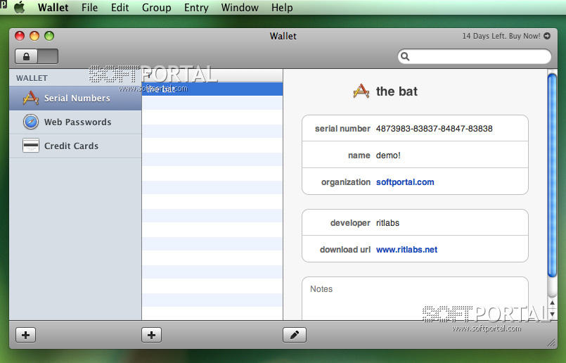
Task: Add a new entry with the plus button
Action: coord(151,335)
